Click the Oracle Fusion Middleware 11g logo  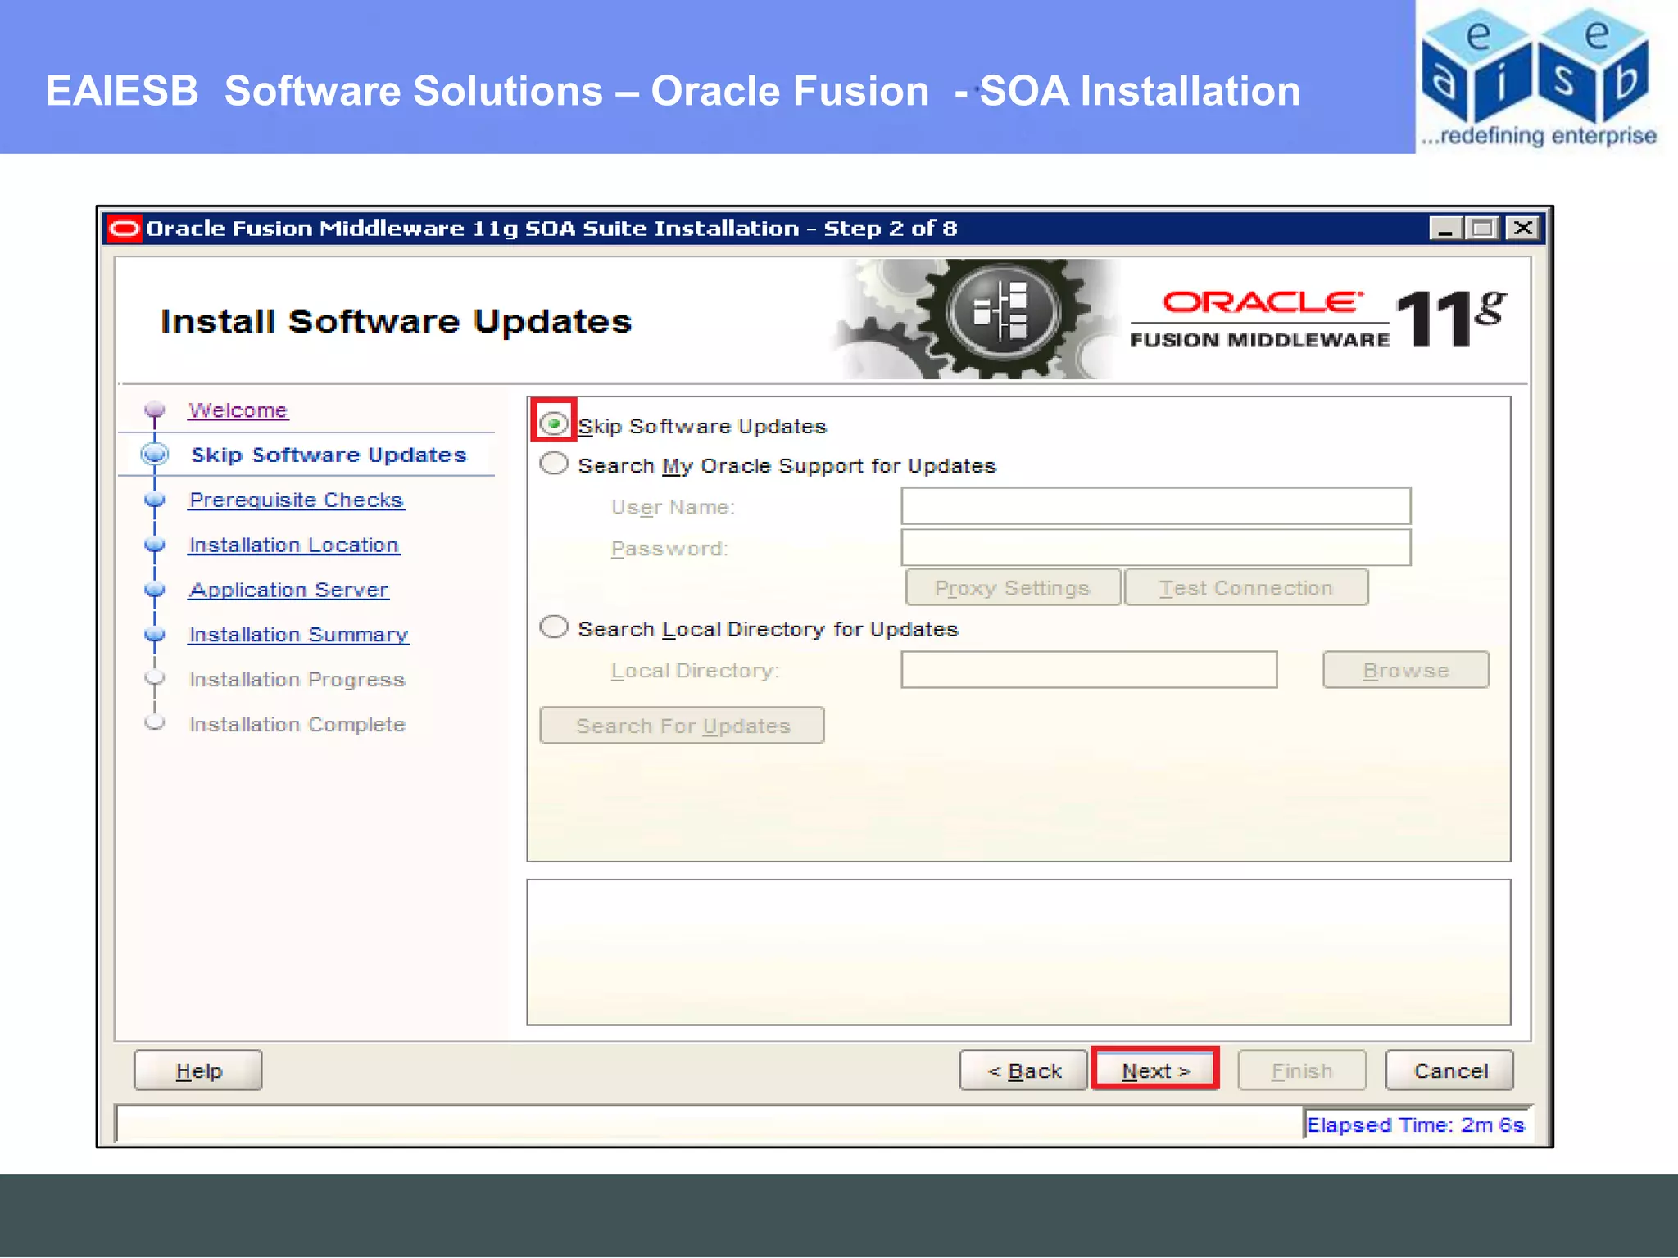[x=1318, y=319]
